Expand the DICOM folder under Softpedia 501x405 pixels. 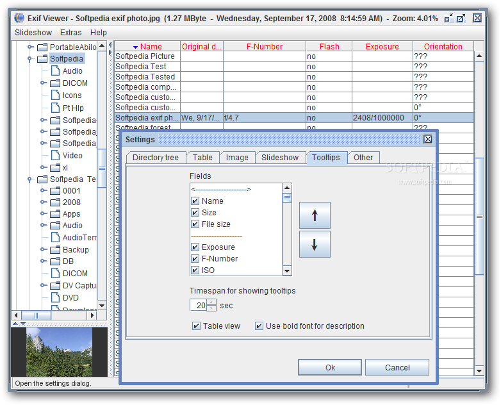coord(43,83)
